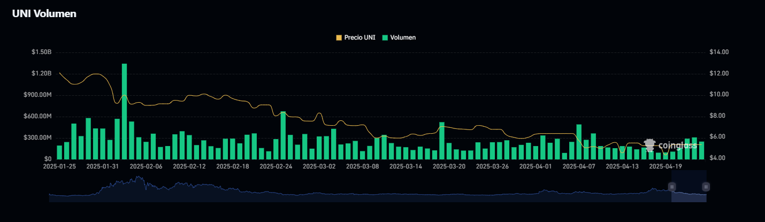
Task: Select the tall volume bar above the 2025-02-24 label
Action: pos(283,135)
